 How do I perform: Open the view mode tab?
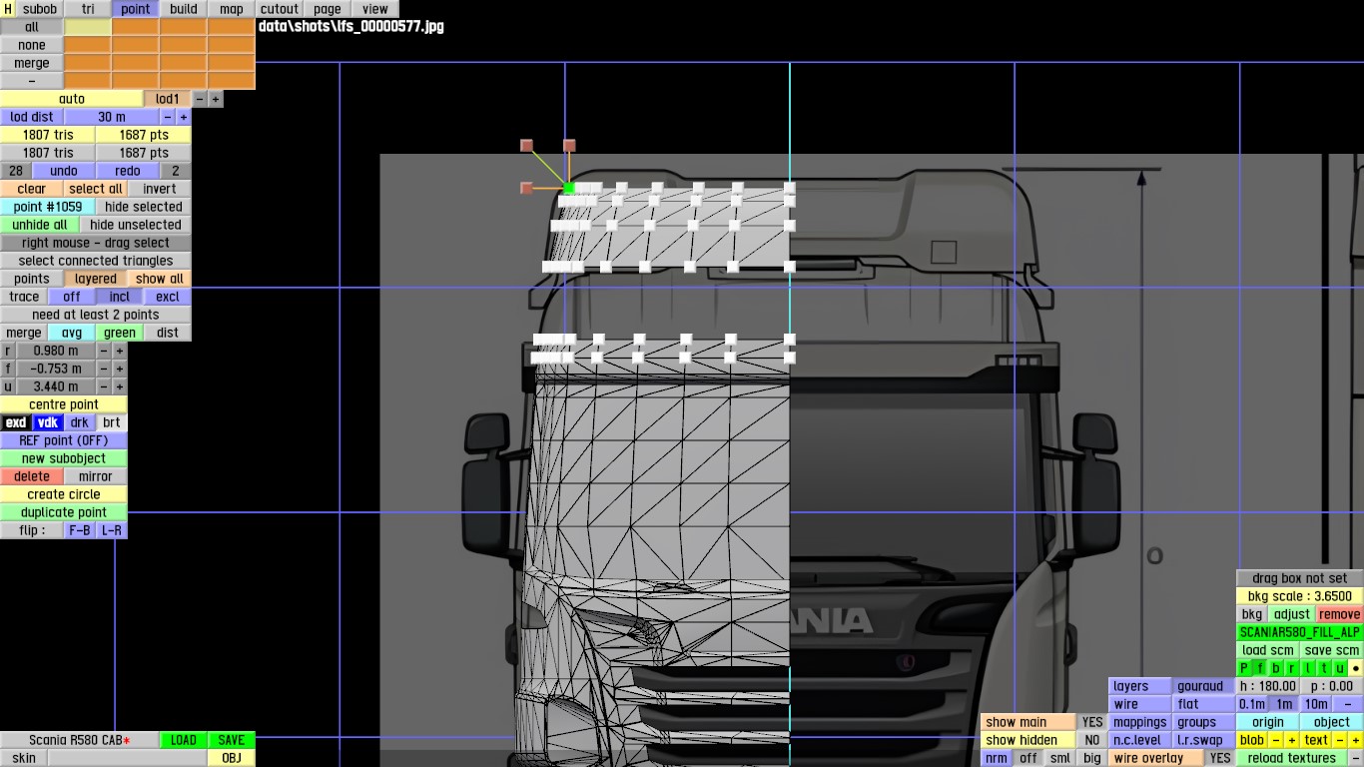coord(375,9)
